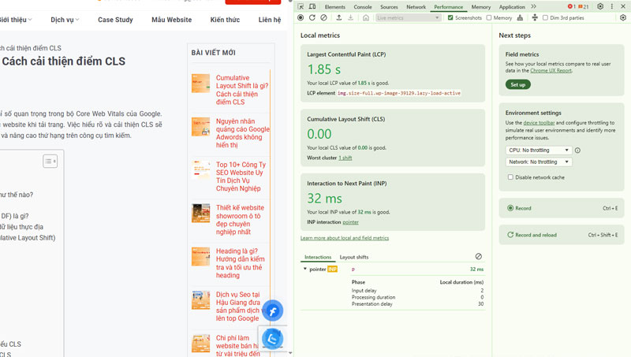Switch to the Console tab
Image resolution: width=631 pixels, height=357 pixels.
(x=363, y=7)
